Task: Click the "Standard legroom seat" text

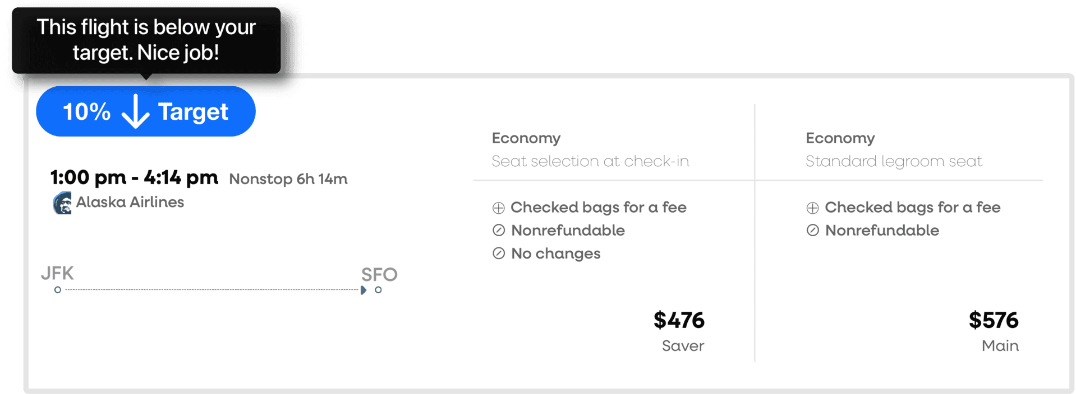Action: (x=894, y=161)
